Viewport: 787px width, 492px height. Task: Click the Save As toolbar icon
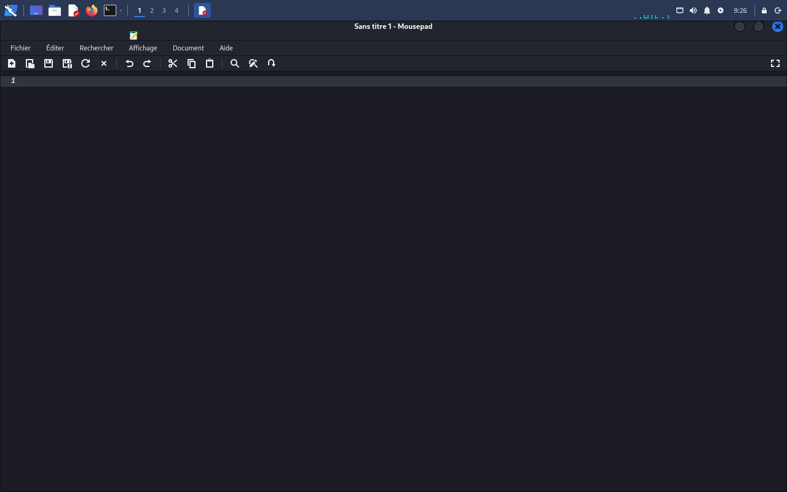click(67, 63)
